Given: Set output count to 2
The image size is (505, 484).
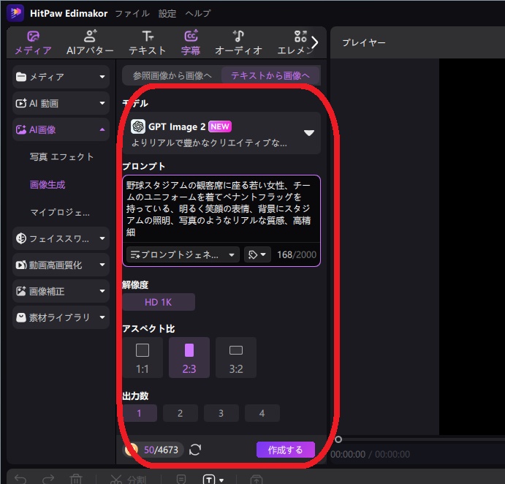Looking at the screenshot, I should point(181,413).
